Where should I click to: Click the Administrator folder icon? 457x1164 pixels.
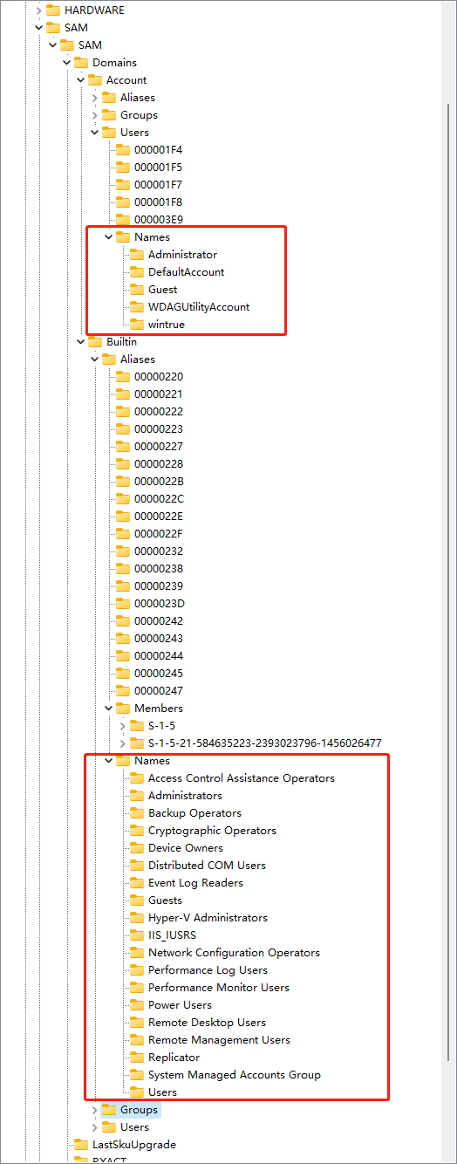[x=137, y=255]
